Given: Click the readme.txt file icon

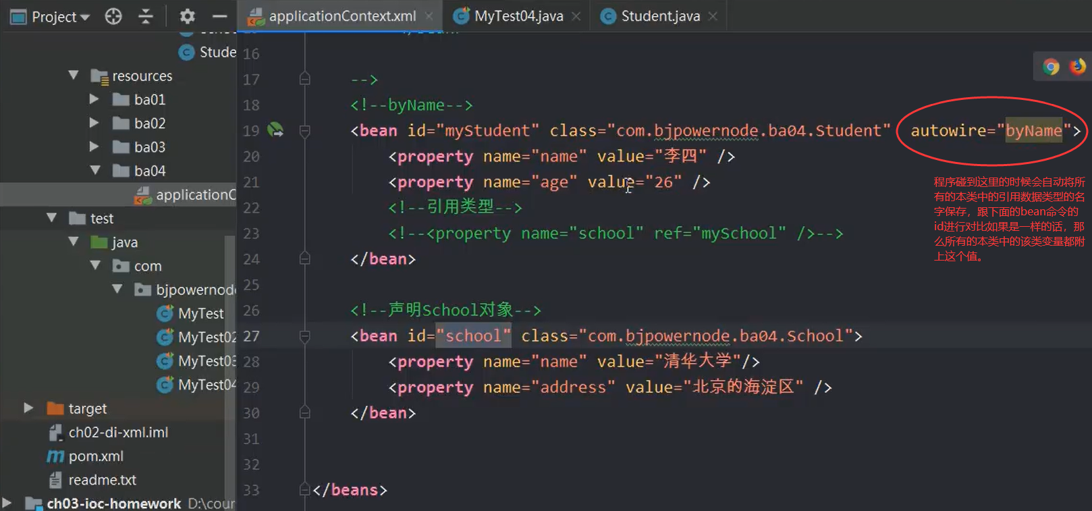Looking at the screenshot, I should coord(55,480).
